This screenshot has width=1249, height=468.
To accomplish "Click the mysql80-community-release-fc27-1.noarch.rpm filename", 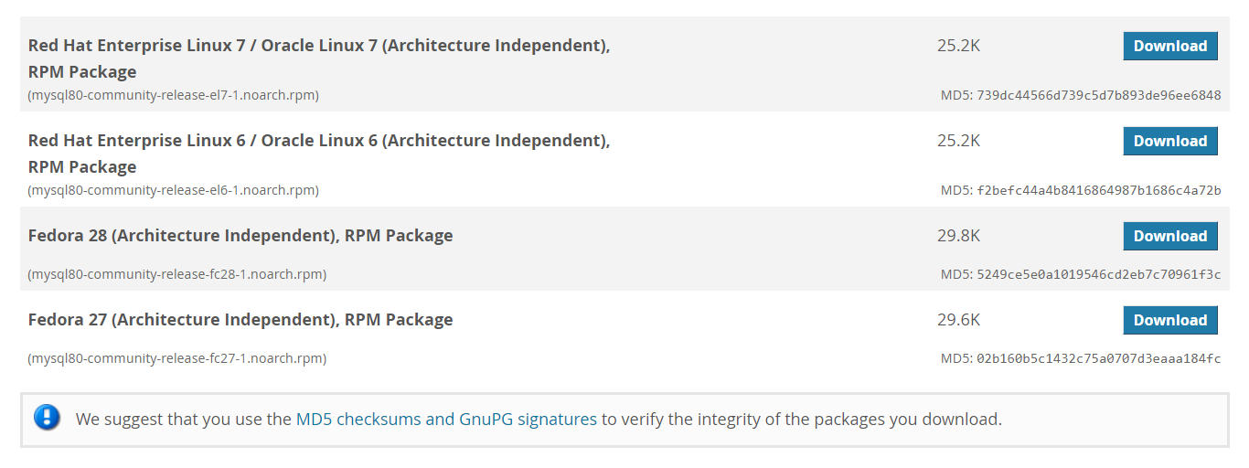I will (x=177, y=358).
